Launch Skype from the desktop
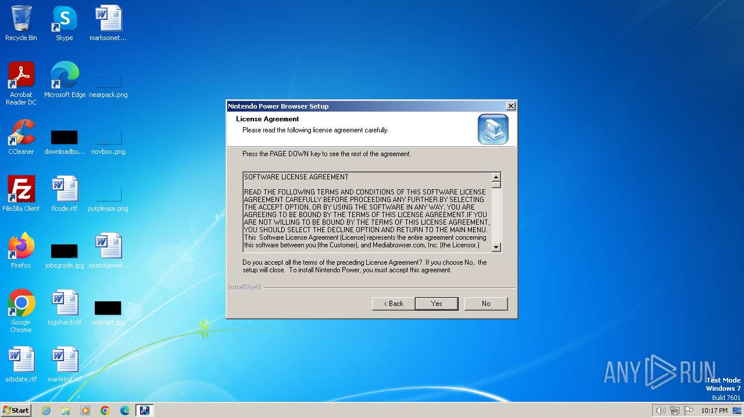The image size is (744, 418). [x=64, y=23]
